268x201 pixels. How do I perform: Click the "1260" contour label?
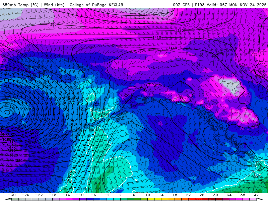coord(11,146)
